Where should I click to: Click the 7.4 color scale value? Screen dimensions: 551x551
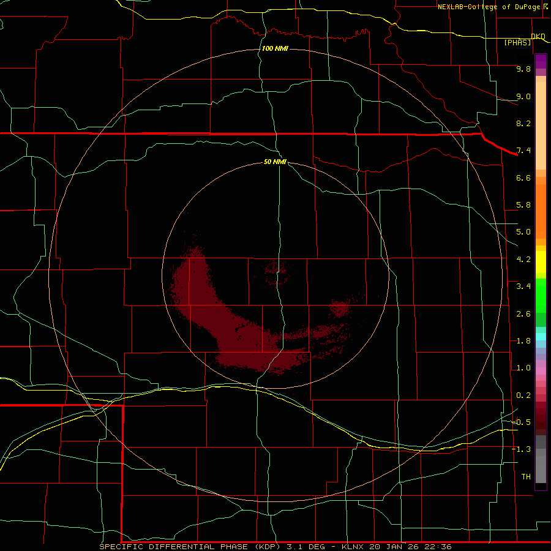coord(523,151)
